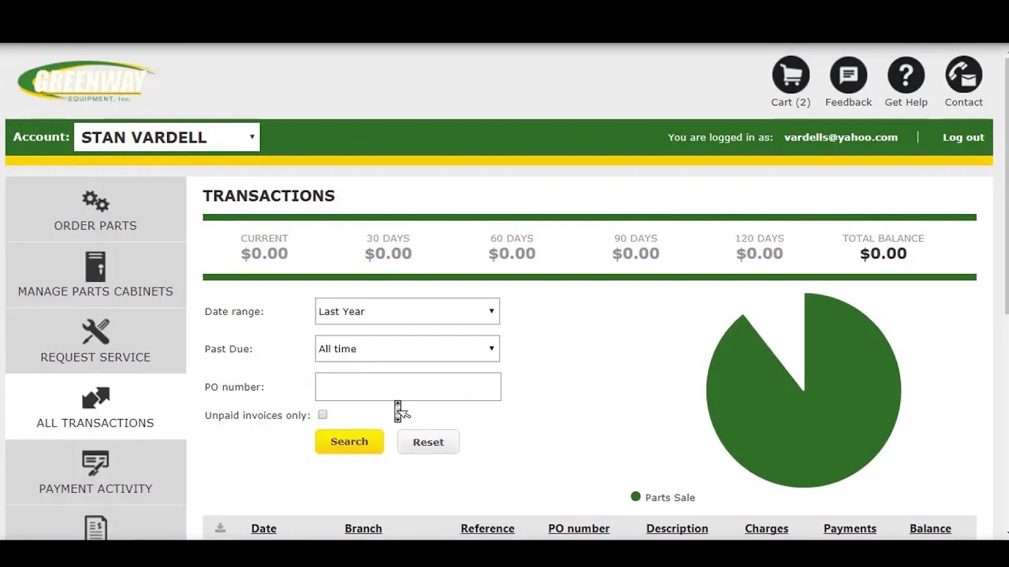
Task: Sort by the PO number column header
Action: 579,528
